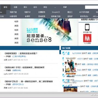Screen dimensions: 98x98
Task: Open the 圣城家园 link
Action: coord(42,16)
